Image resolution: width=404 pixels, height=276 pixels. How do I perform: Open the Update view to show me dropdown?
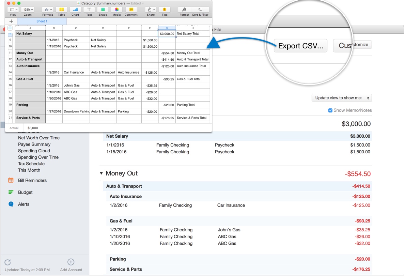(x=342, y=98)
